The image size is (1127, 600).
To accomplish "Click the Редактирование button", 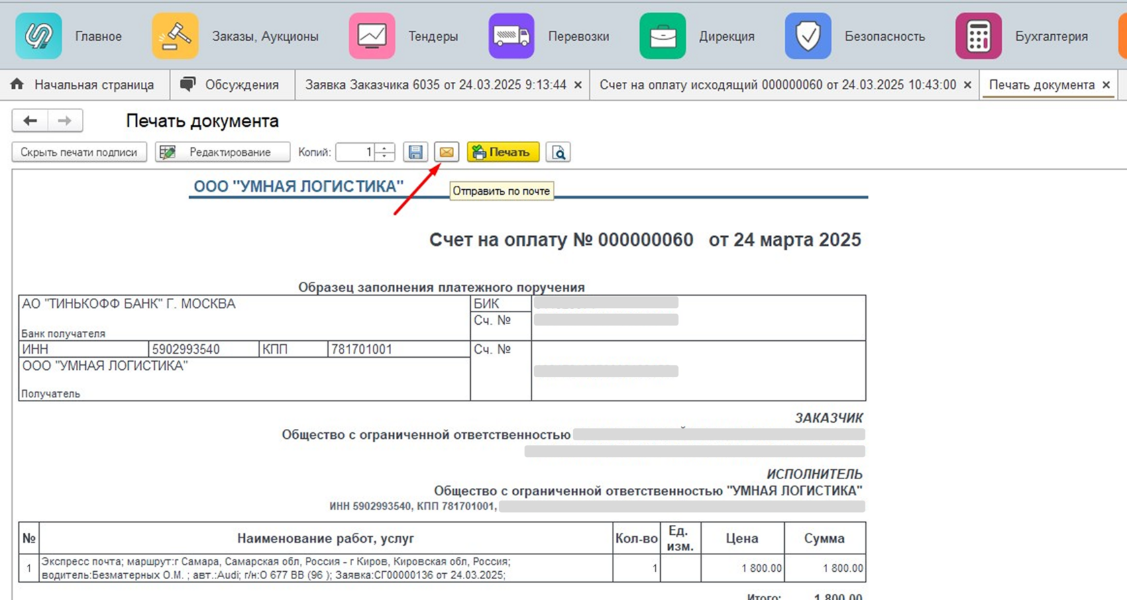I will [223, 152].
